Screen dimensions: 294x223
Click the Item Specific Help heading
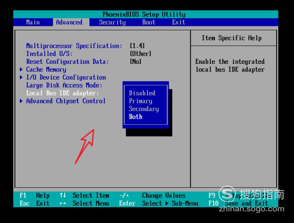(x=232, y=38)
